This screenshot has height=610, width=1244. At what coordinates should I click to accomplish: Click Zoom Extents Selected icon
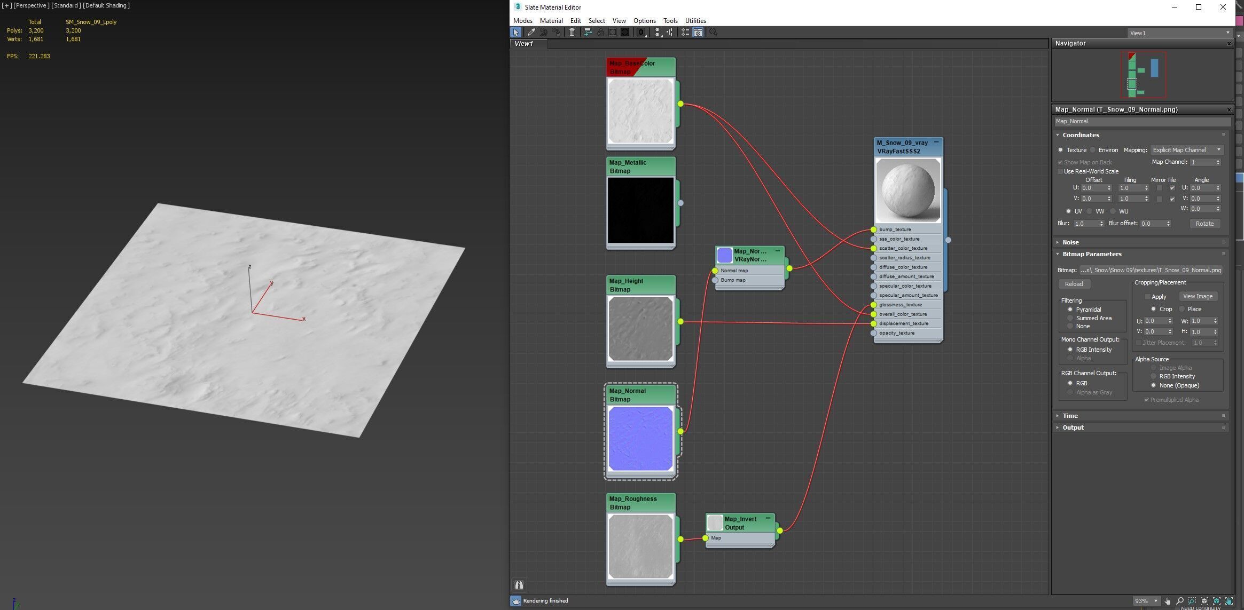click(1217, 601)
